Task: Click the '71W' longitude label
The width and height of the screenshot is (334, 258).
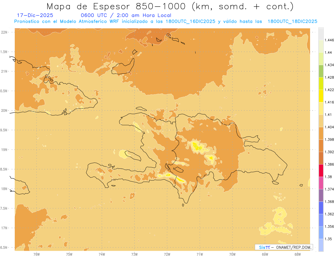Action: (x=200, y=254)
